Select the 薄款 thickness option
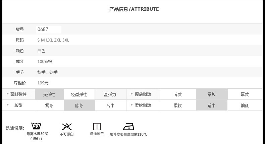 click(178, 94)
